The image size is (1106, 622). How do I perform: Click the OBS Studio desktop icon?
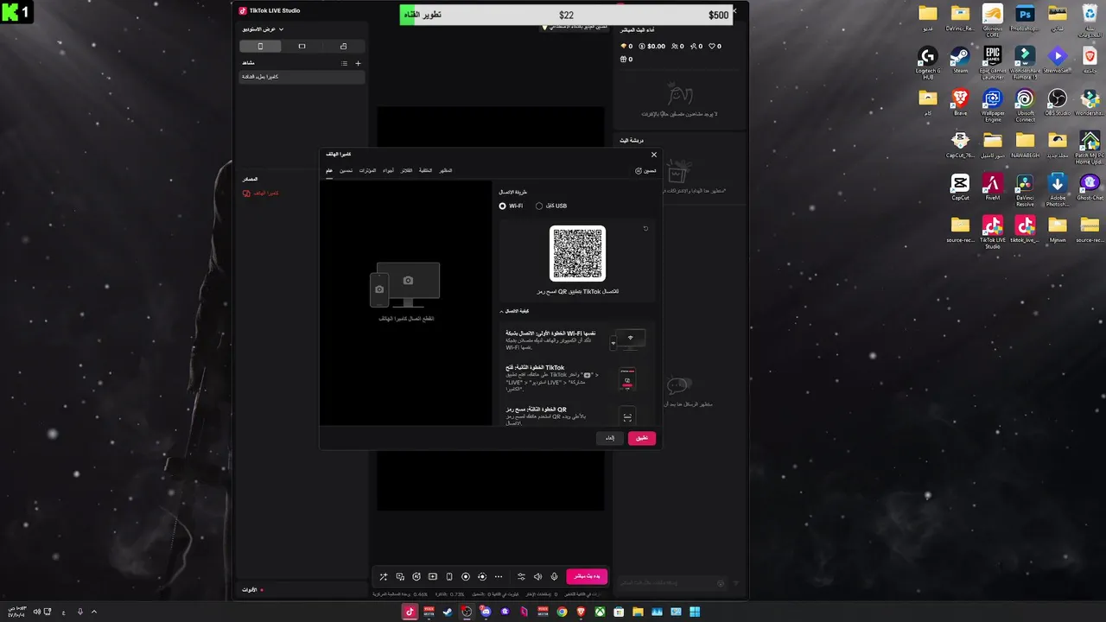click(x=1057, y=102)
